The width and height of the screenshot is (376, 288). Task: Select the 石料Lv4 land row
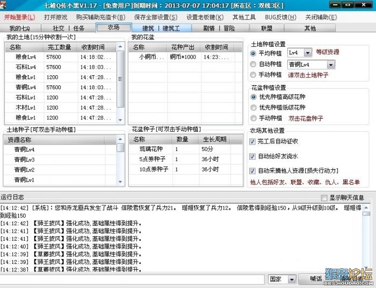point(61,67)
